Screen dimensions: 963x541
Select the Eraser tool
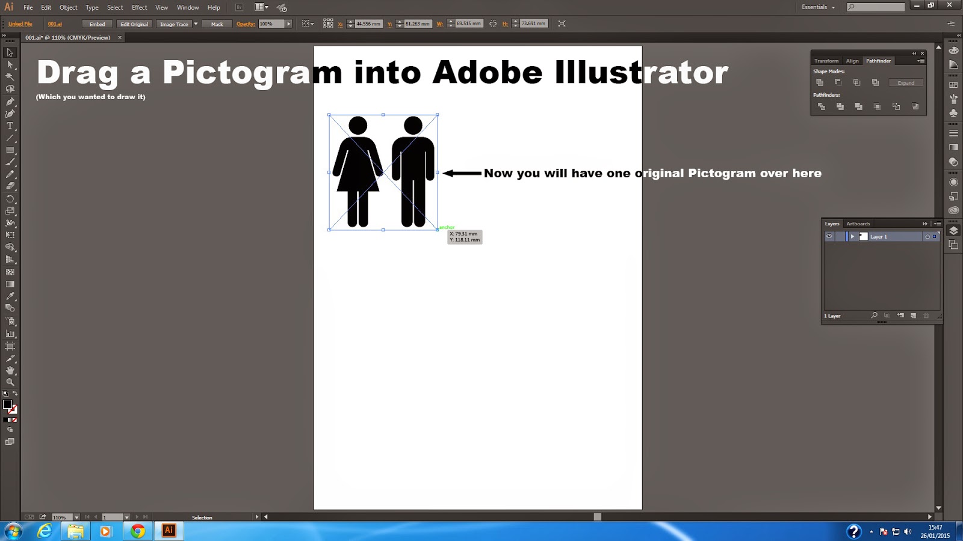pos(10,186)
